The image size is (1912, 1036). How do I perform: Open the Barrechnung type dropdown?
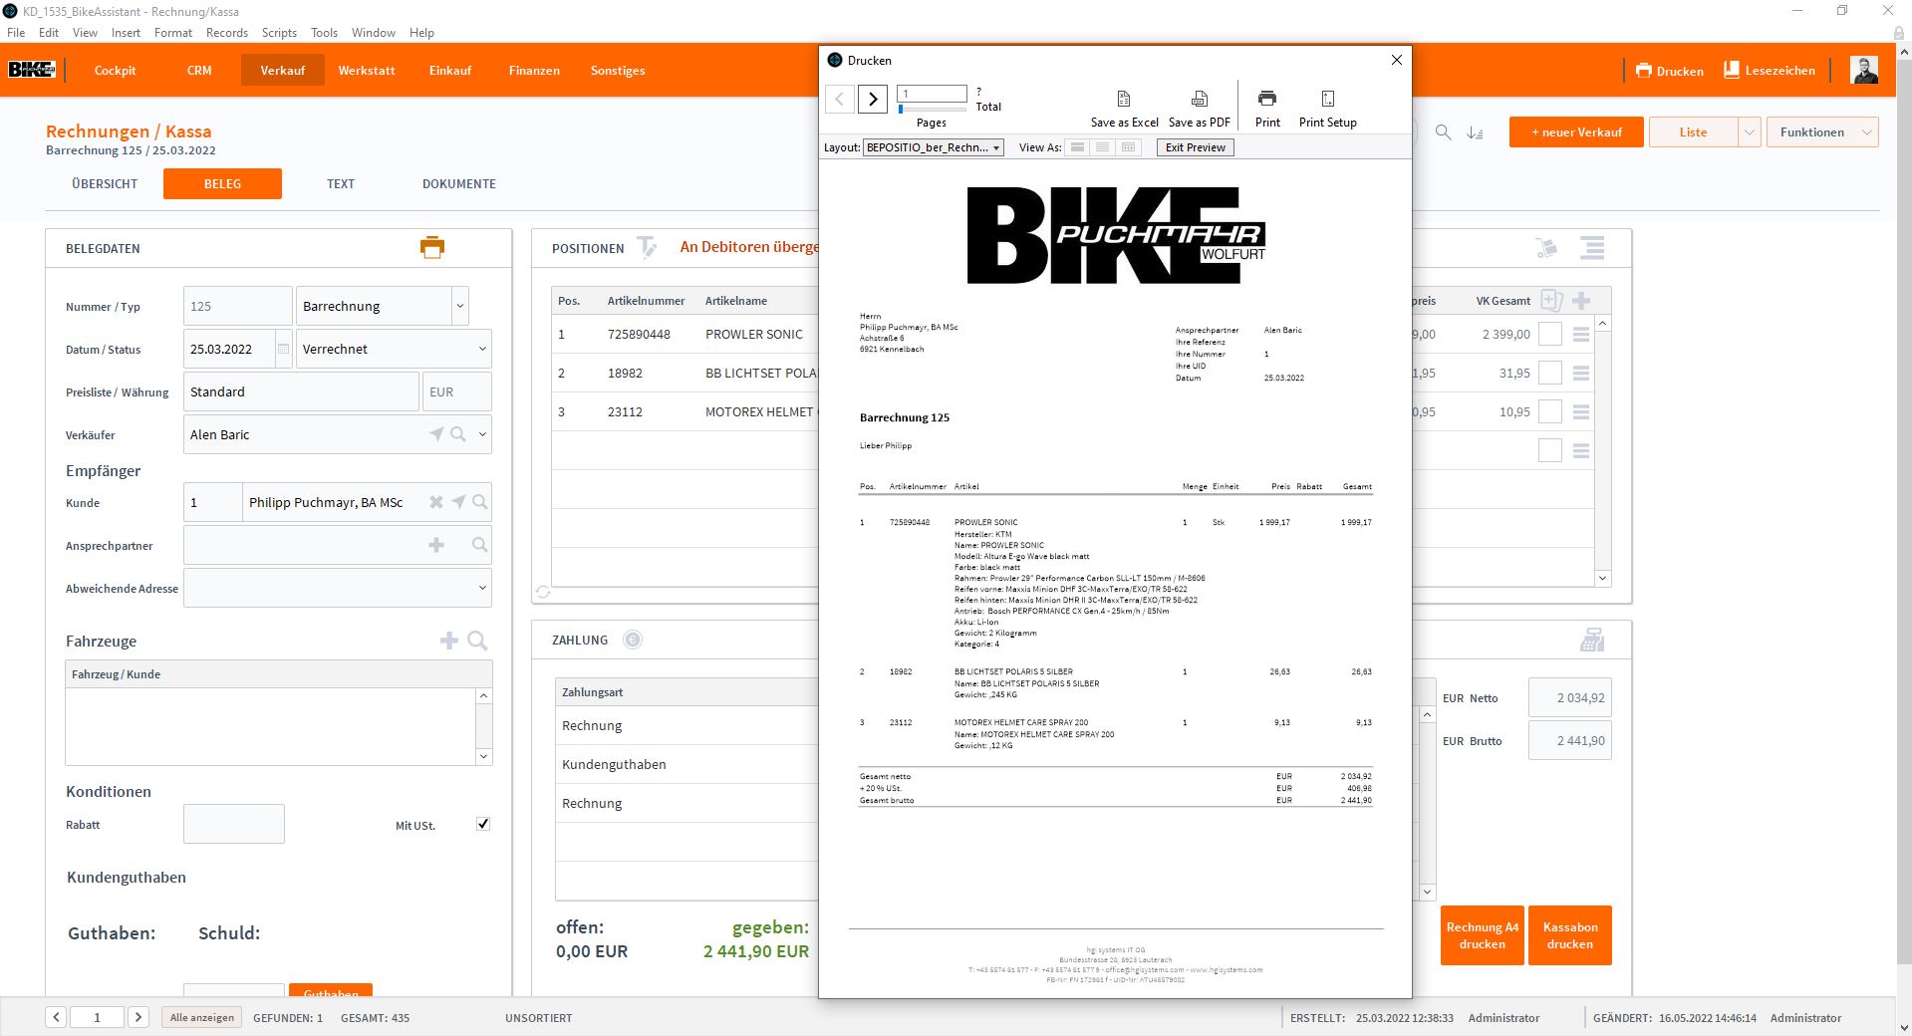460,306
